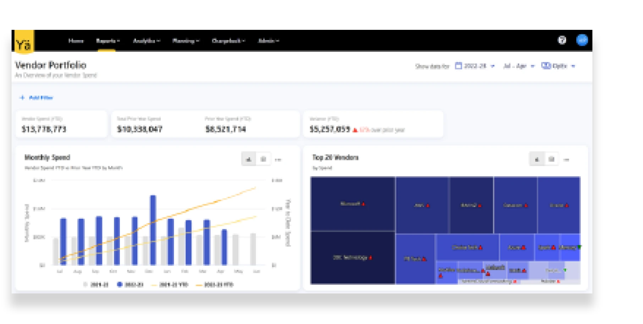Click the yellow Ya logo icon

[24, 42]
